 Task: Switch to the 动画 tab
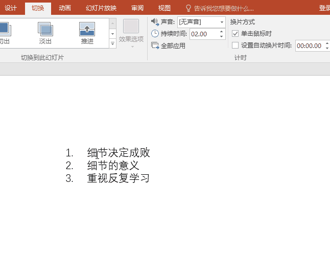click(65, 8)
